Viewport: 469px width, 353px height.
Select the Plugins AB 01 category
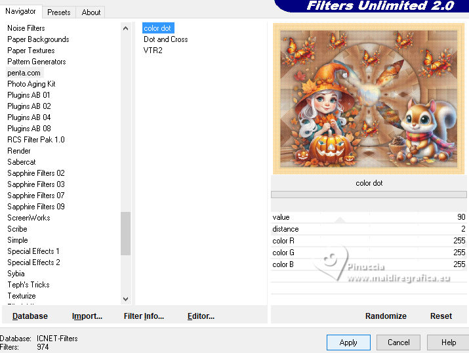tap(29, 95)
